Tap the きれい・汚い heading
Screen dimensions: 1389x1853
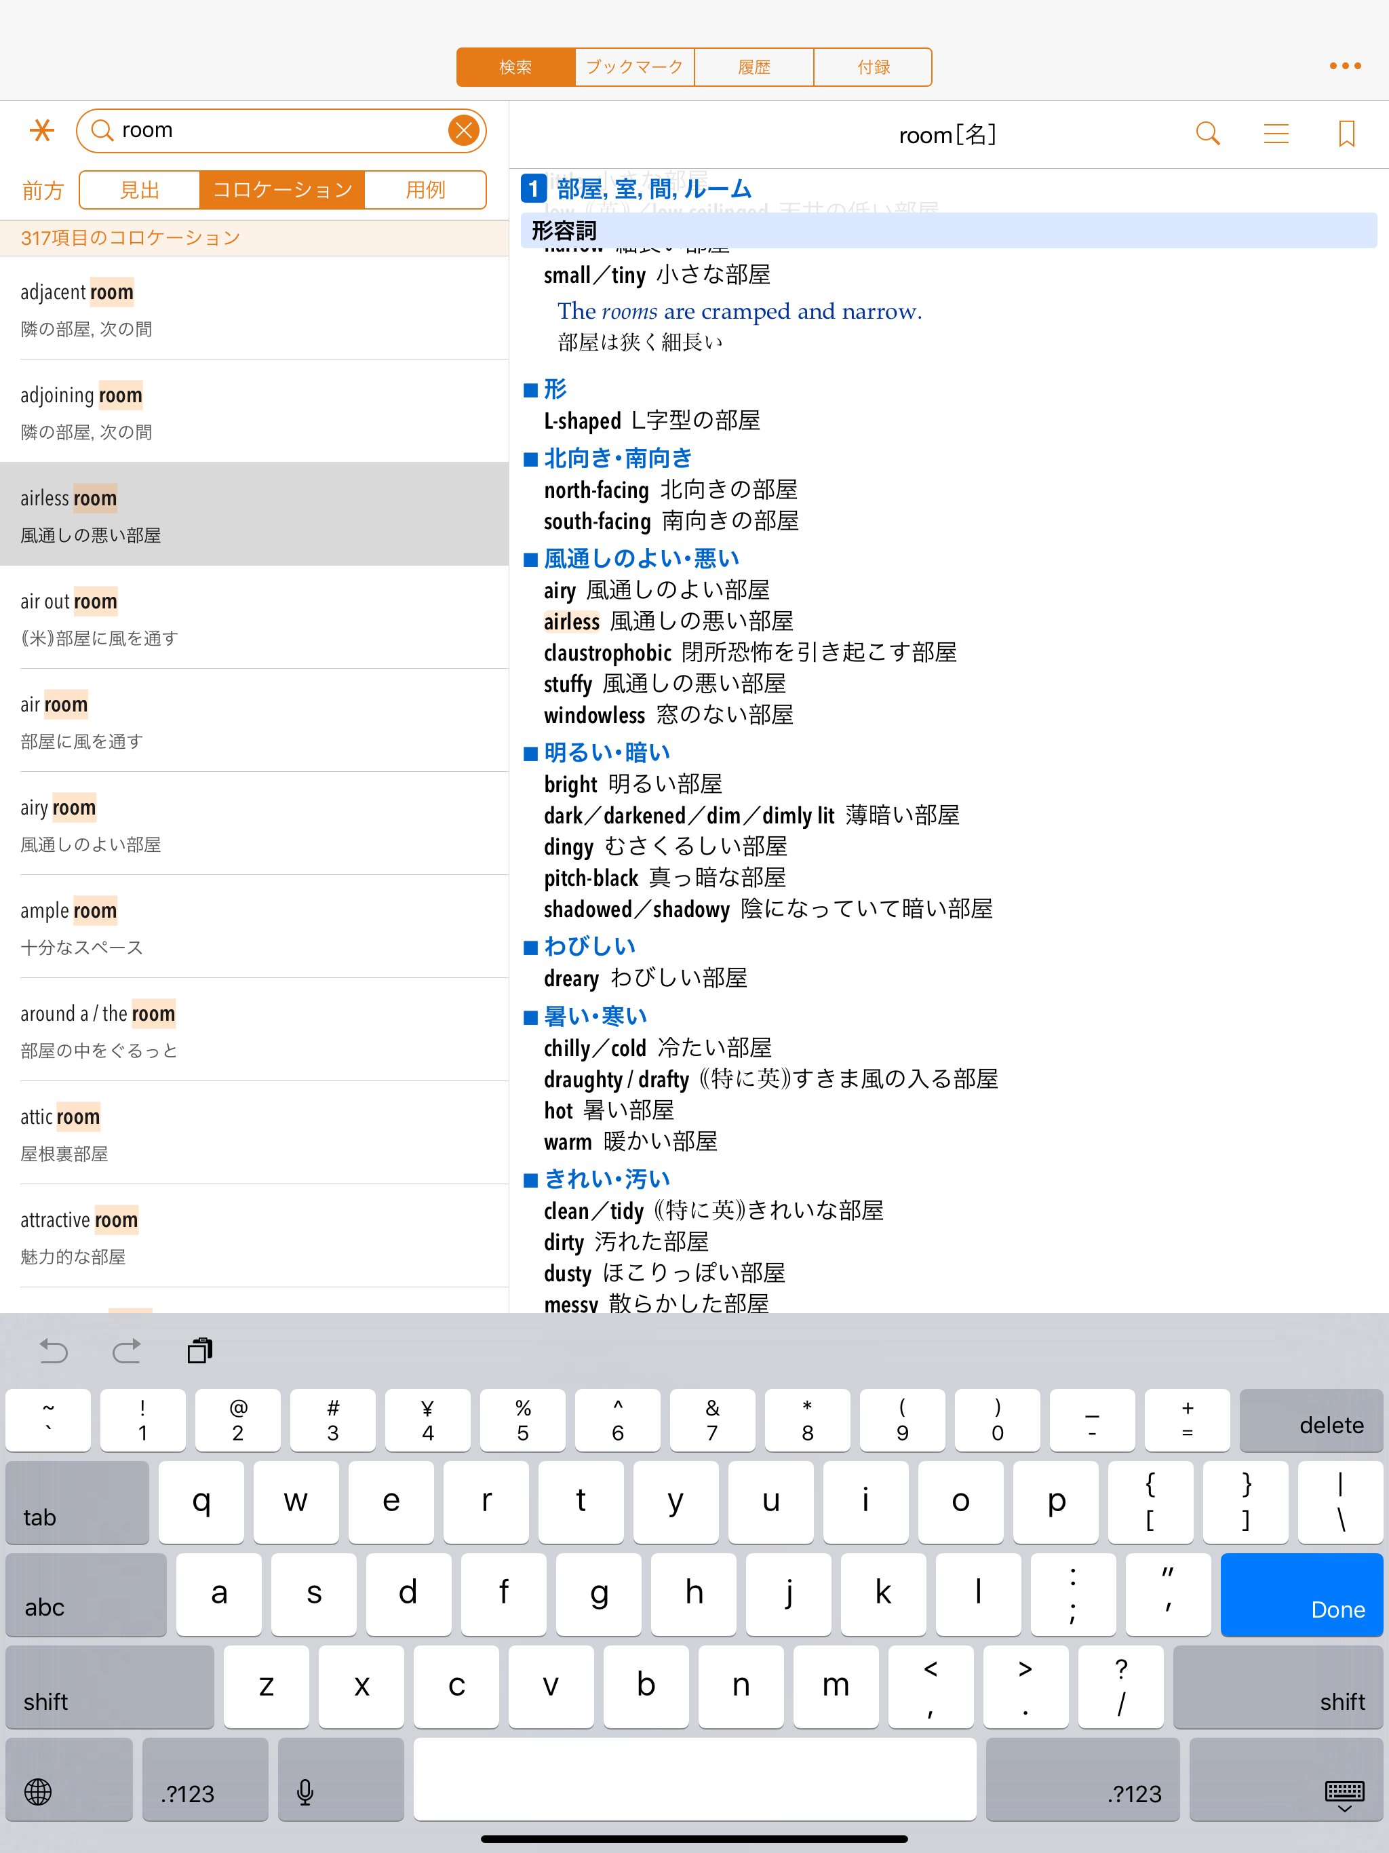click(608, 1179)
